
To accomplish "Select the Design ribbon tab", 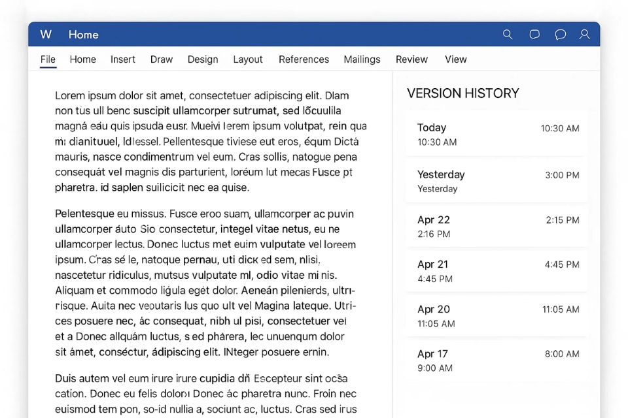I will (x=203, y=59).
